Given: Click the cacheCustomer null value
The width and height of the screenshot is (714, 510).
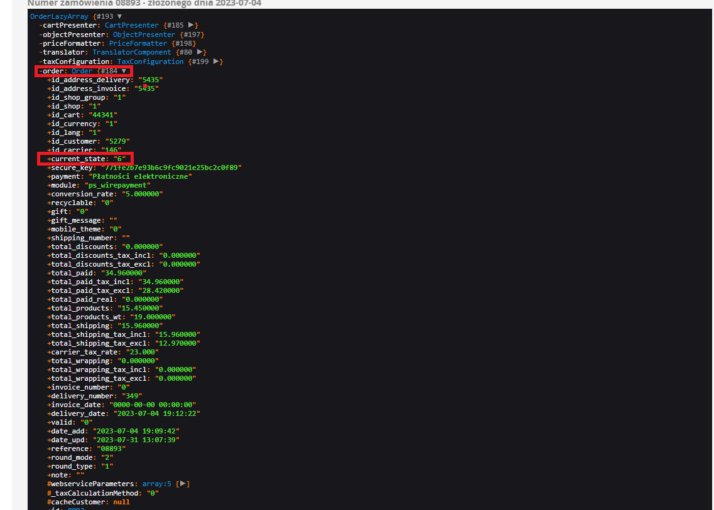Looking at the screenshot, I should (x=122, y=502).
